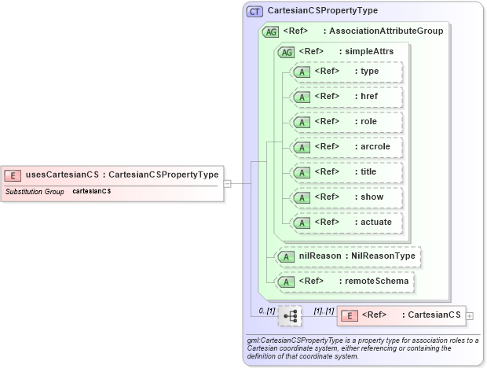
Task: Select the CartesianCSPropertyType title text
Action: tap(323, 10)
